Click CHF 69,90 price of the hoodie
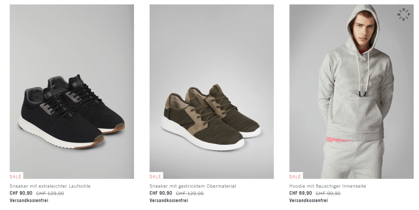 click(301, 193)
